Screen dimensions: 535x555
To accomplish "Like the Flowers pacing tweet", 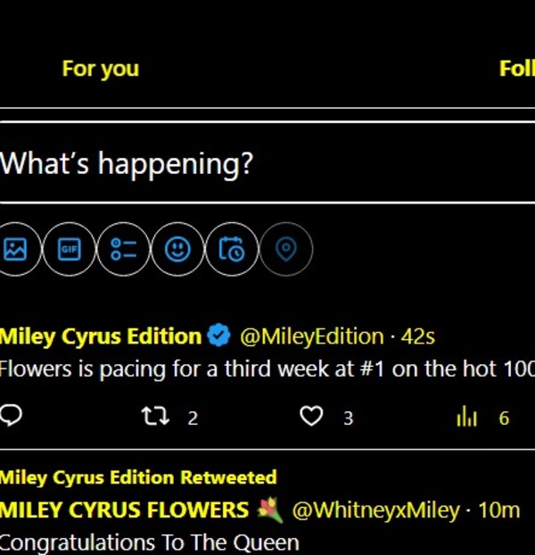I will [311, 417].
